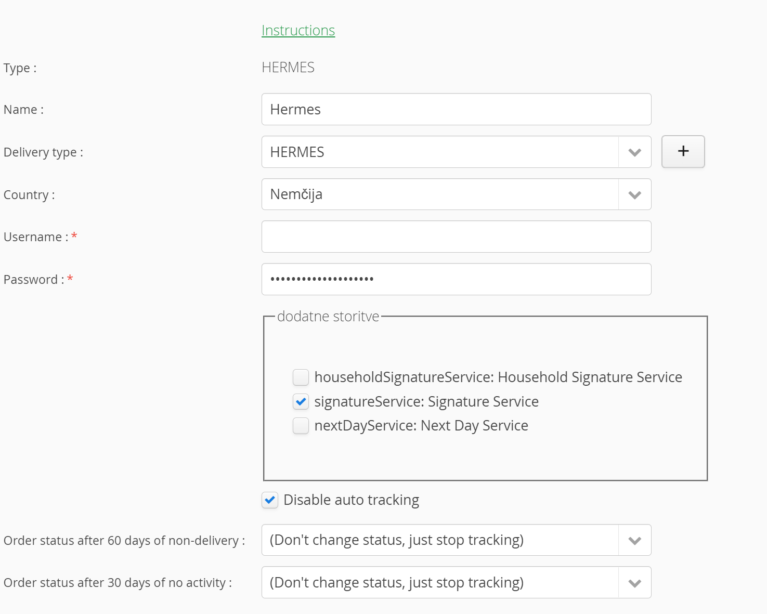767x614 pixels.
Task: Open the Delivery type HERMES dropdown
Action: (456, 152)
